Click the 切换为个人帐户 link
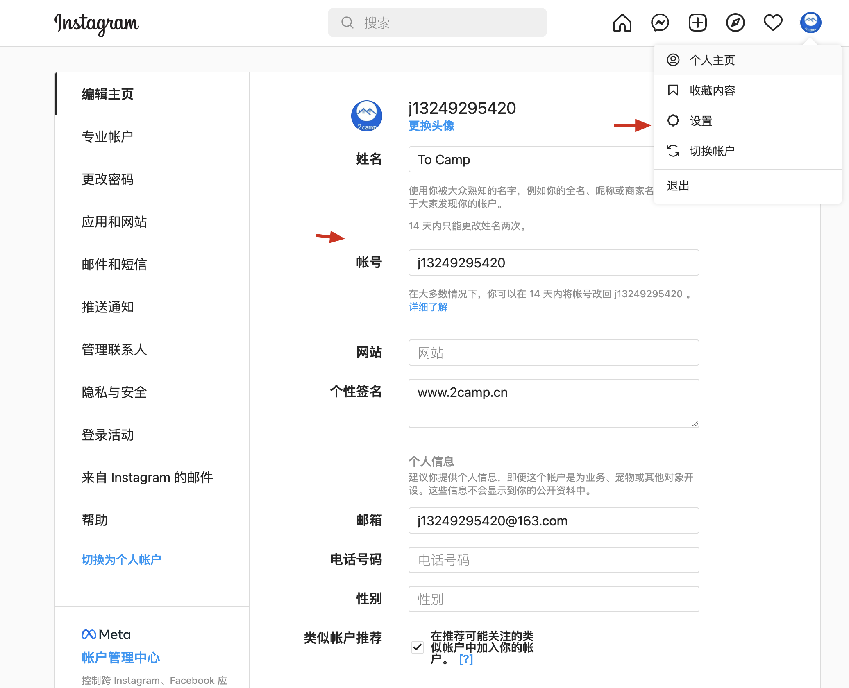849x688 pixels. [121, 560]
